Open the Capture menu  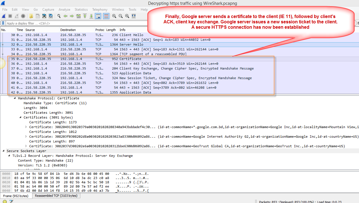tap(48, 9)
